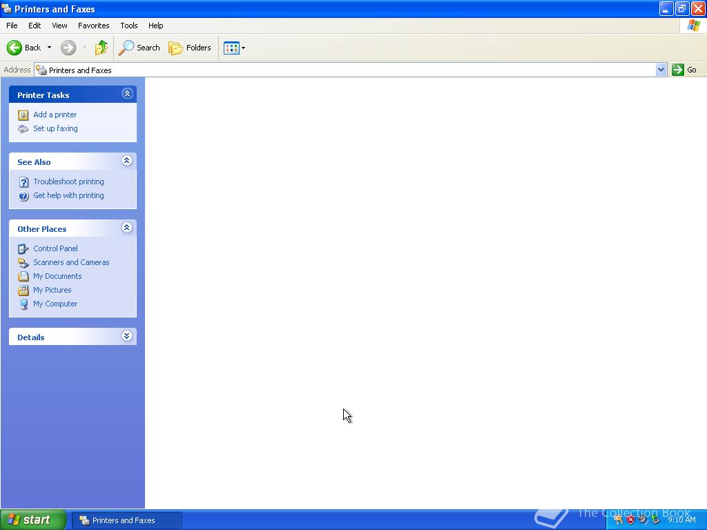Toggle the Folders pane button
Image resolution: width=707 pixels, height=530 pixels.
(189, 48)
